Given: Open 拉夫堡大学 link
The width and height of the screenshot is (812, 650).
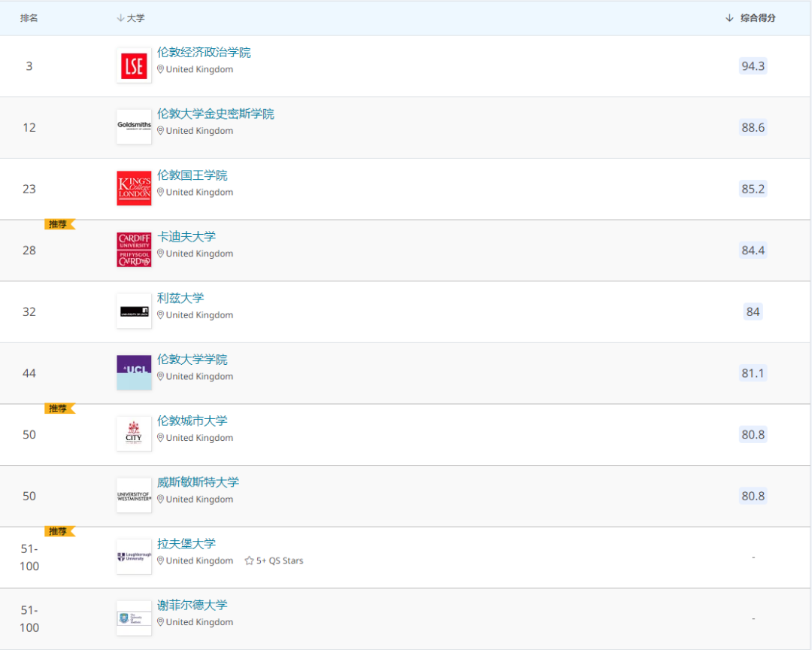Looking at the screenshot, I should (x=186, y=544).
